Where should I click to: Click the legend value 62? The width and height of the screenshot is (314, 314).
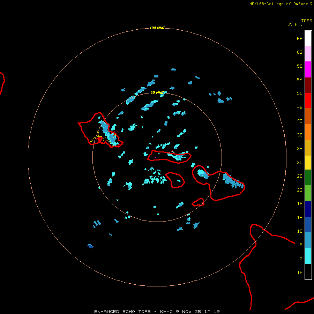300,52
